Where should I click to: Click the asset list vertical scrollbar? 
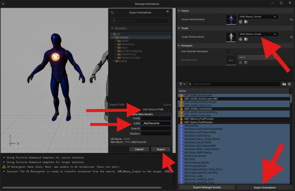point(291,98)
